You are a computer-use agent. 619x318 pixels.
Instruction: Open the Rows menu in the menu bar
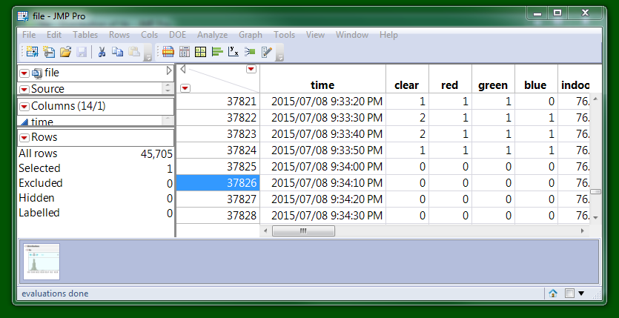coord(119,35)
